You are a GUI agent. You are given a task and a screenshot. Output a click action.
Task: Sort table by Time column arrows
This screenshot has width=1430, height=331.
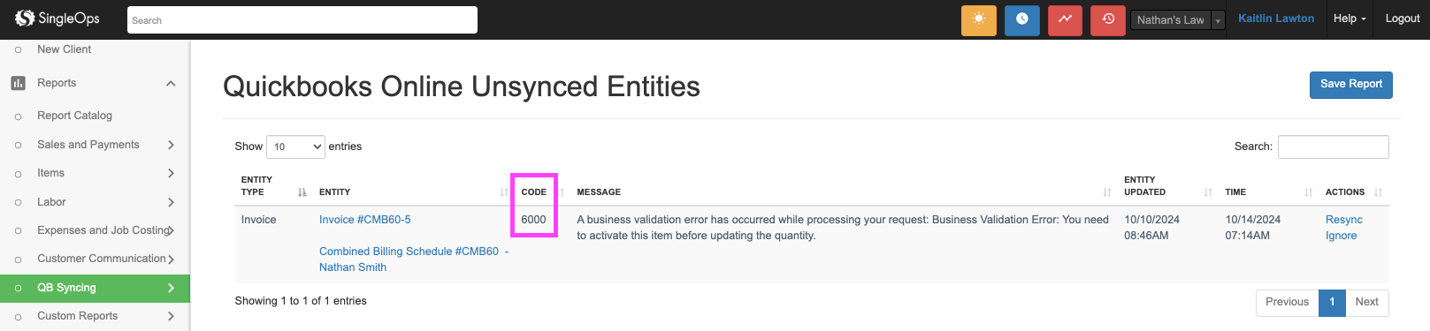tap(1309, 192)
